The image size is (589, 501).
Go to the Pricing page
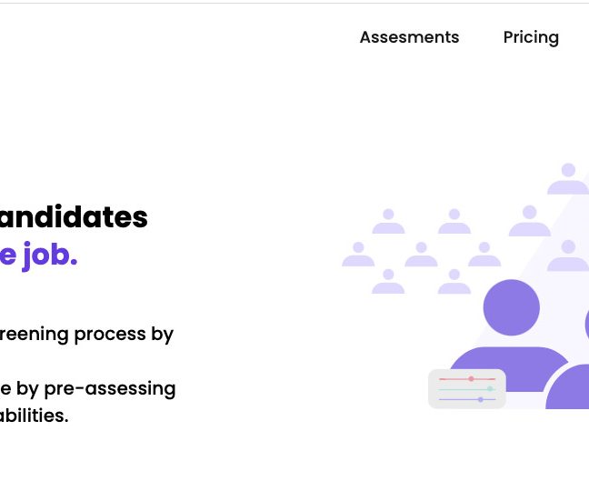531,37
